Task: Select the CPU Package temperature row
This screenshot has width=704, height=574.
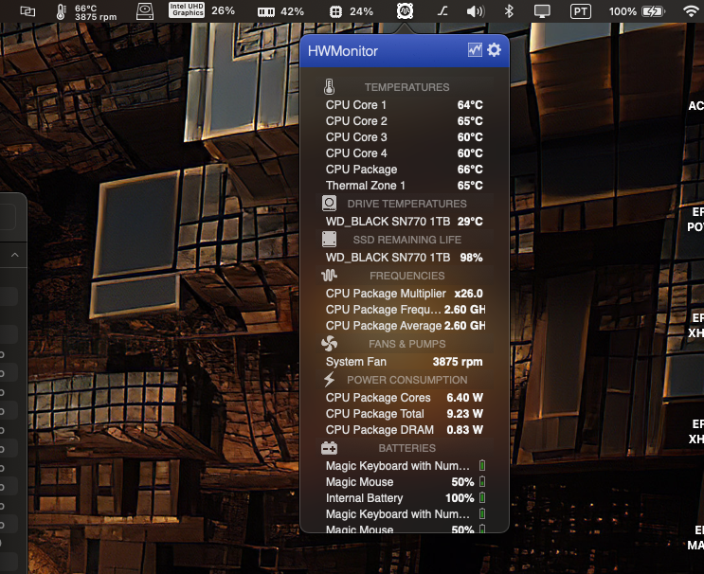Action: click(x=404, y=170)
